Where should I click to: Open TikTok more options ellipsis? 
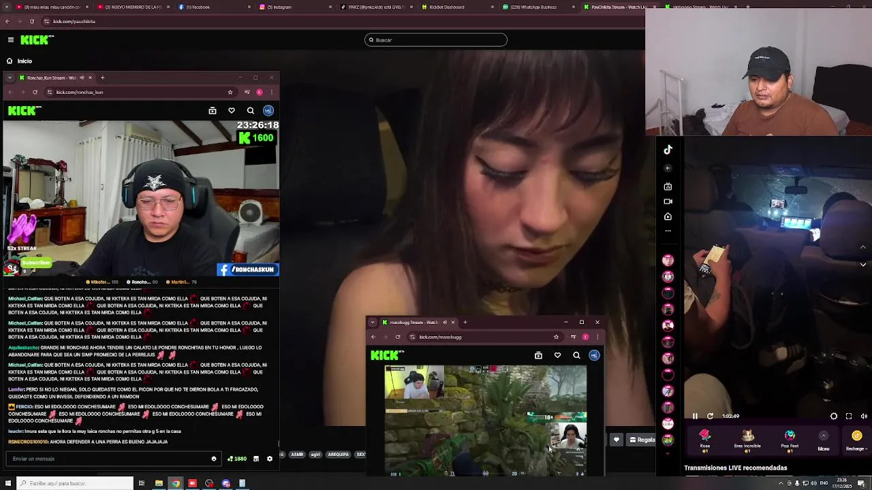668,231
